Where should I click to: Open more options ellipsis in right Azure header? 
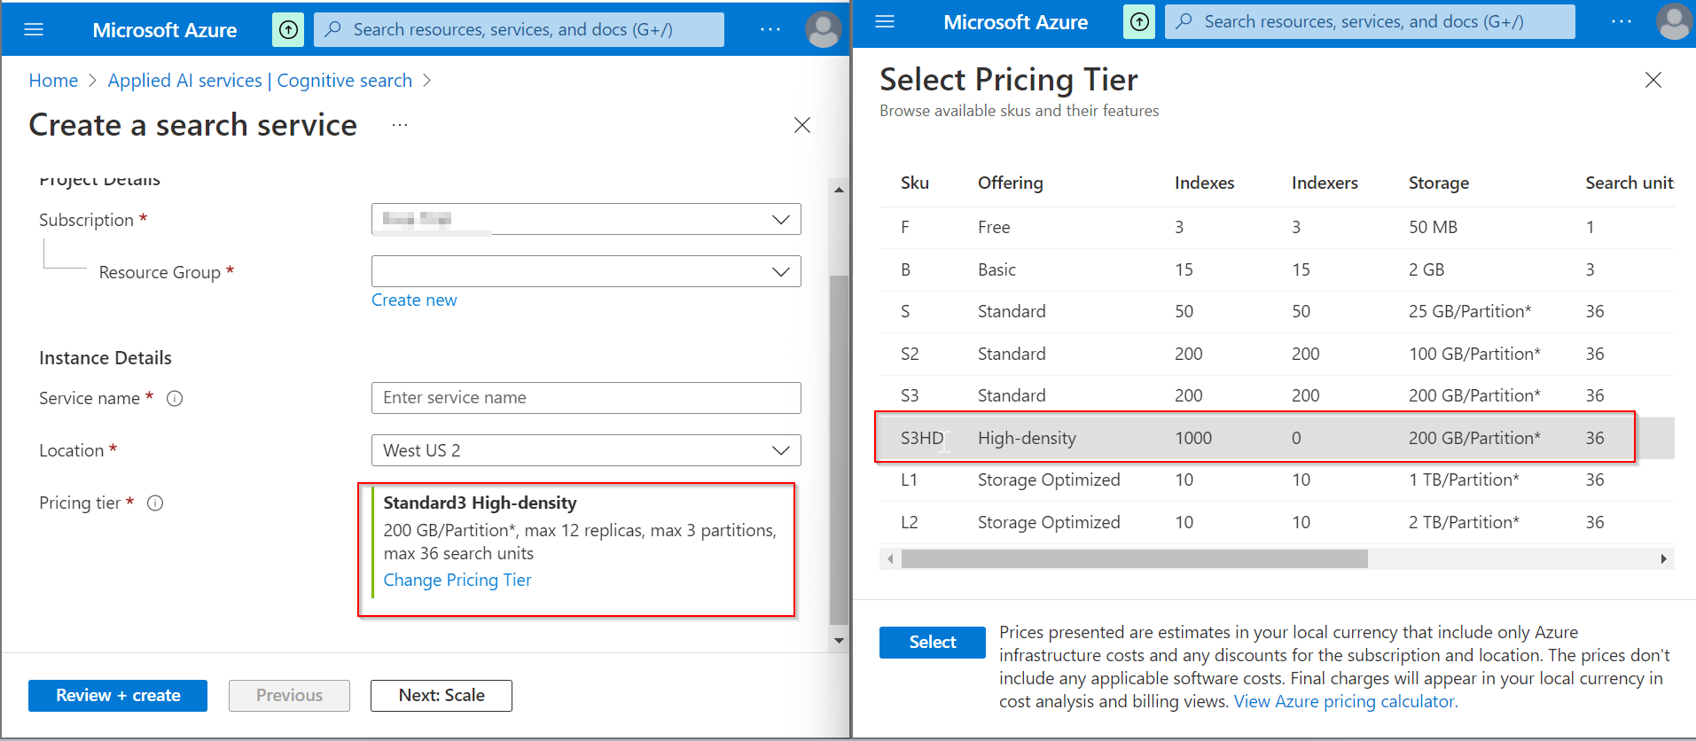coord(1622,21)
